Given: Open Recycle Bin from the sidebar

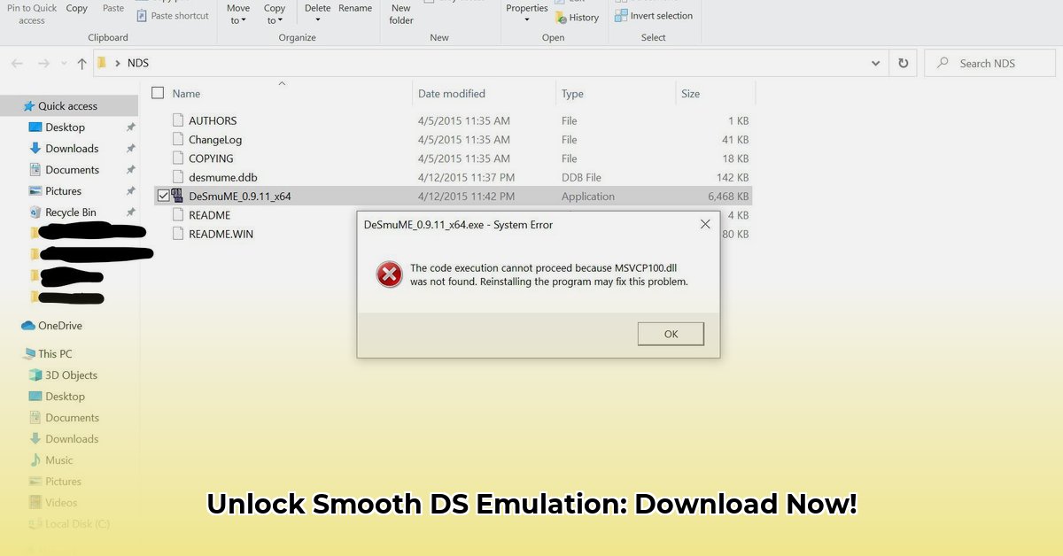Looking at the screenshot, I should 70,212.
